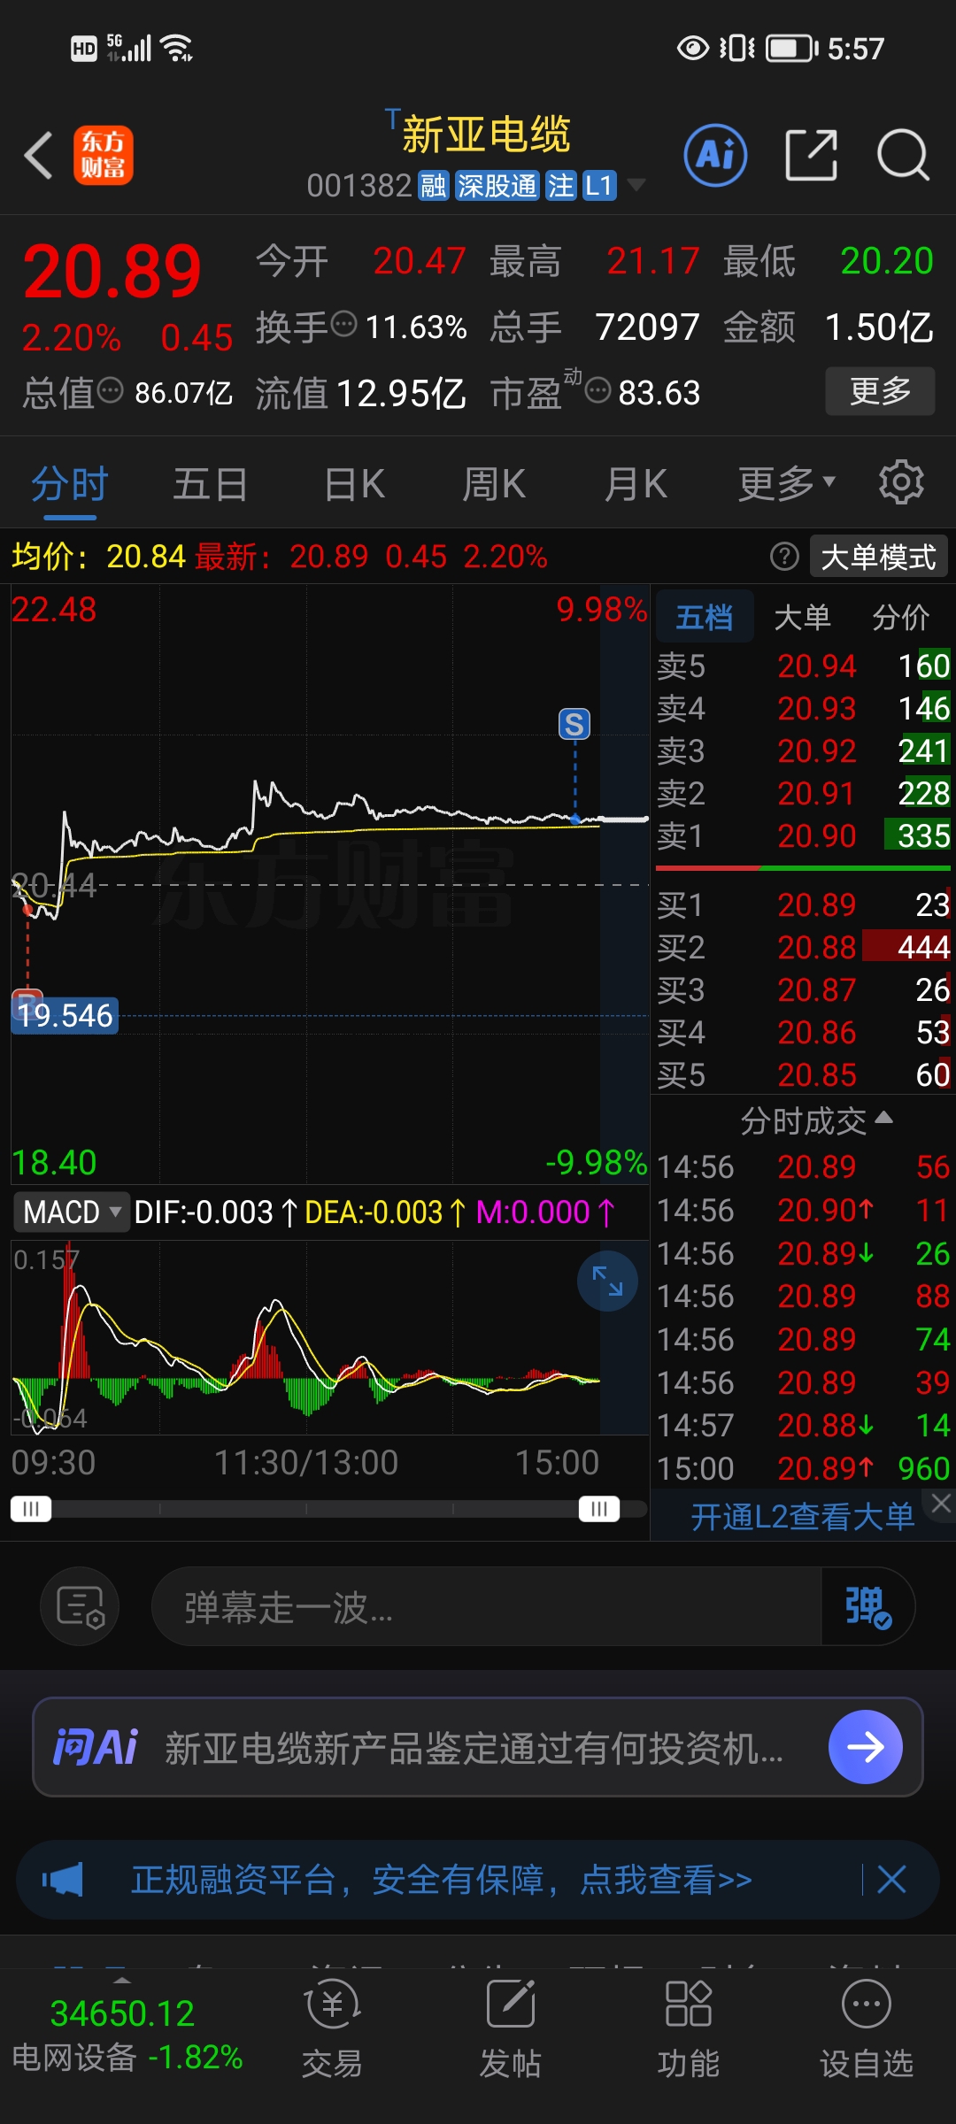Tap the 卖1 row at 20.90

pyautogui.click(x=804, y=835)
